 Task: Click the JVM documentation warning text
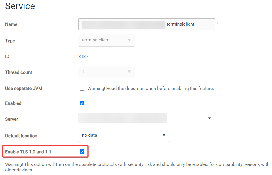151,89
